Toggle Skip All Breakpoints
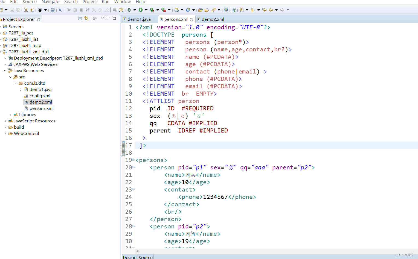Image resolution: width=418 pixels, height=259 pixels. [x=60, y=10]
